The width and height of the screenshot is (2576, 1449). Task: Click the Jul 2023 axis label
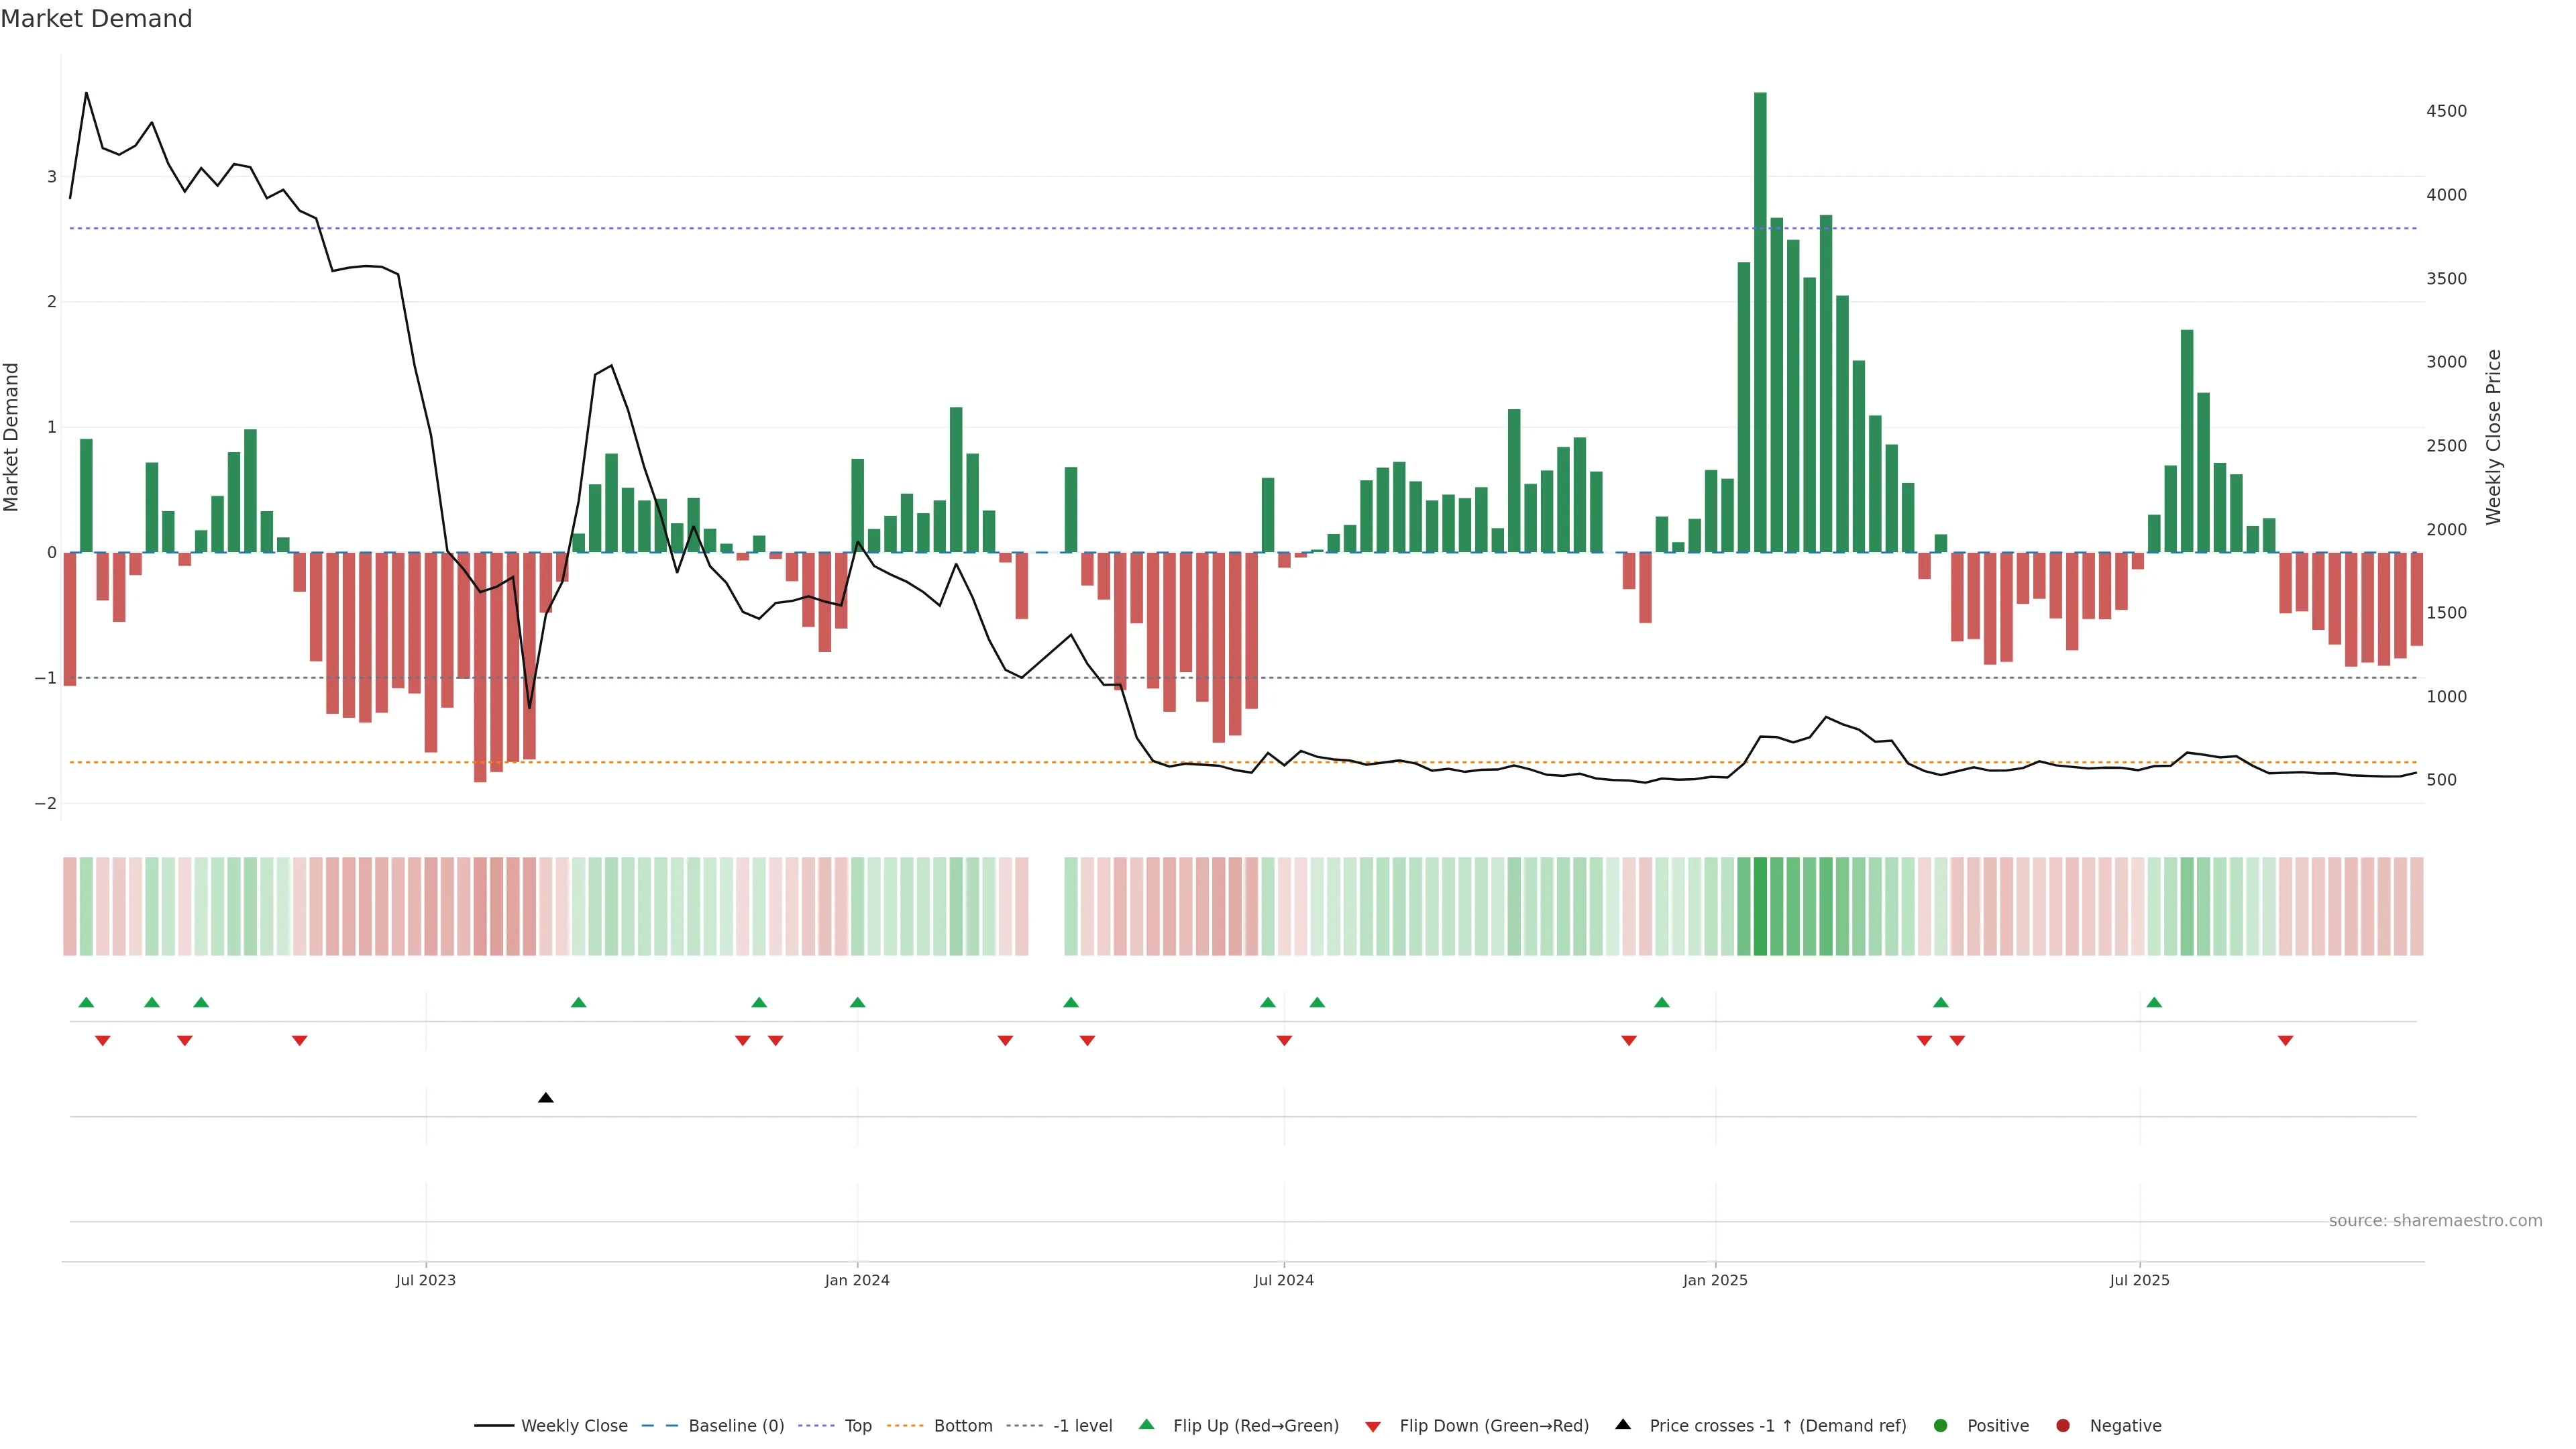click(x=425, y=1280)
